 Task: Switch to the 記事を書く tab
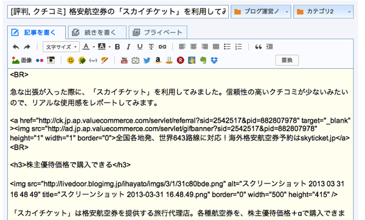click(36, 33)
